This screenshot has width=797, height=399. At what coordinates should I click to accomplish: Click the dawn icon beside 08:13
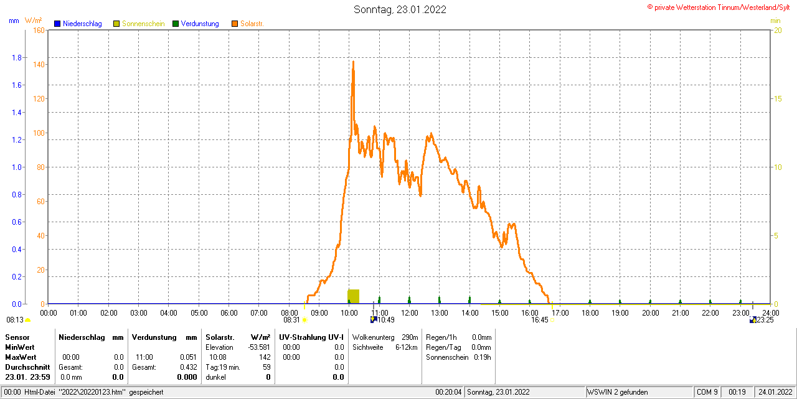[x=28, y=320]
